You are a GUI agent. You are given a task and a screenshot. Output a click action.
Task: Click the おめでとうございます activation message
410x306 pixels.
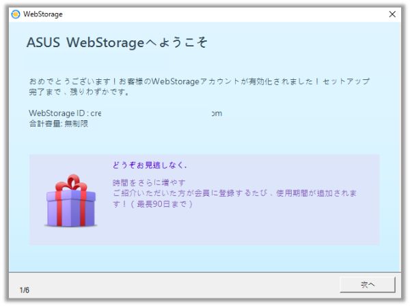point(200,81)
